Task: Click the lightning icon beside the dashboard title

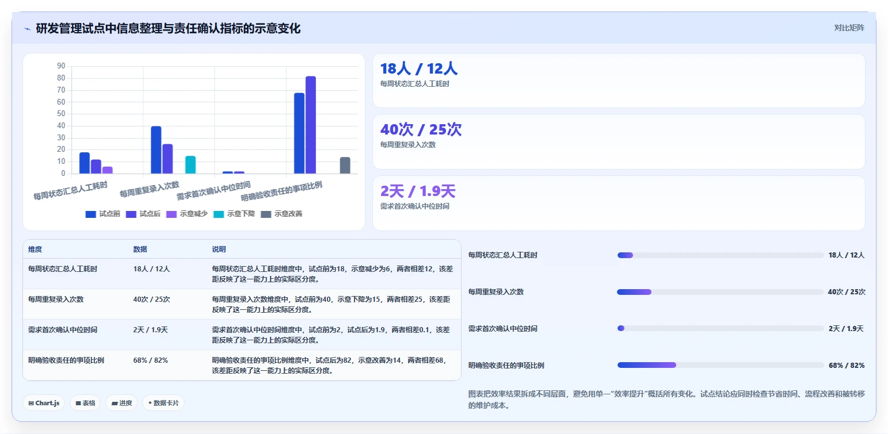Action: pyautogui.click(x=27, y=29)
